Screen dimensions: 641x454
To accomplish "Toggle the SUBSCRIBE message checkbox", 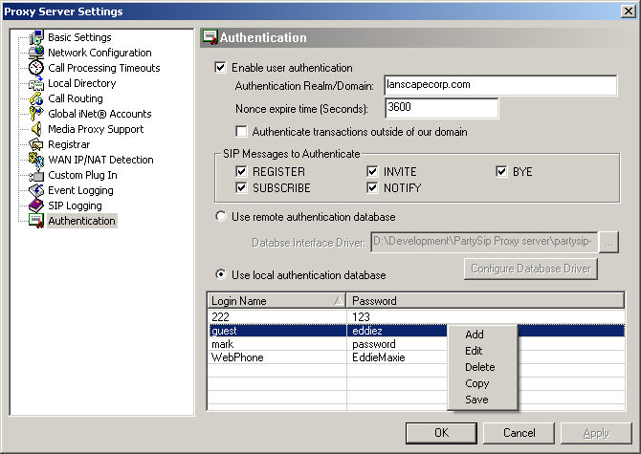I will [x=241, y=187].
